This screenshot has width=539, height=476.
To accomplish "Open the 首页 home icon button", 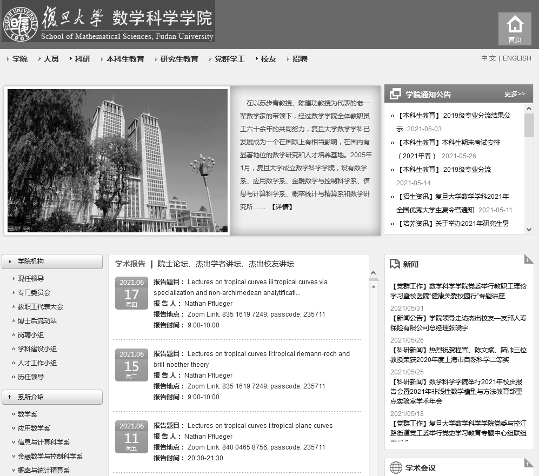I will (515, 29).
